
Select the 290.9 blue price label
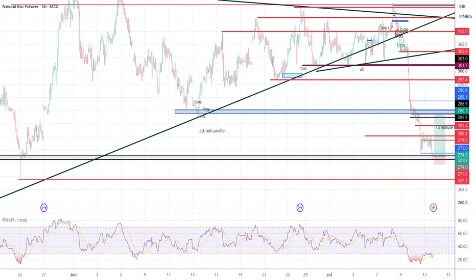click(x=462, y=90)
